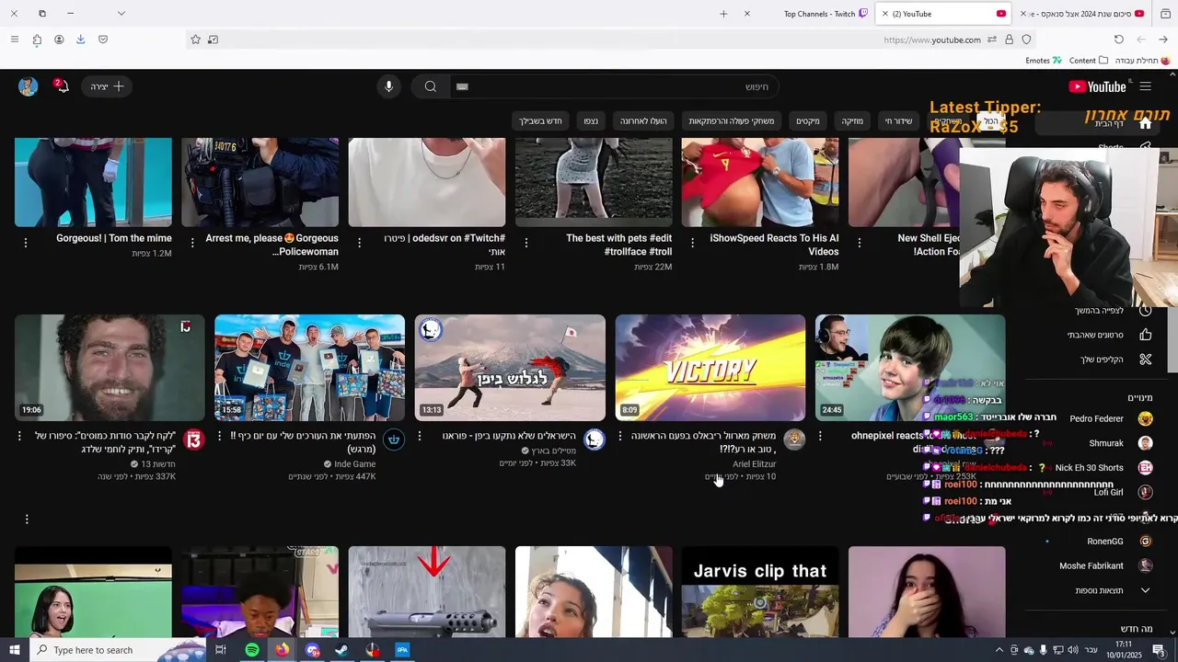The image size is (1178, 662).
Task: Expand 'תוצאות נוספות' subscriptions list
Action: [x=1100, y=590]
